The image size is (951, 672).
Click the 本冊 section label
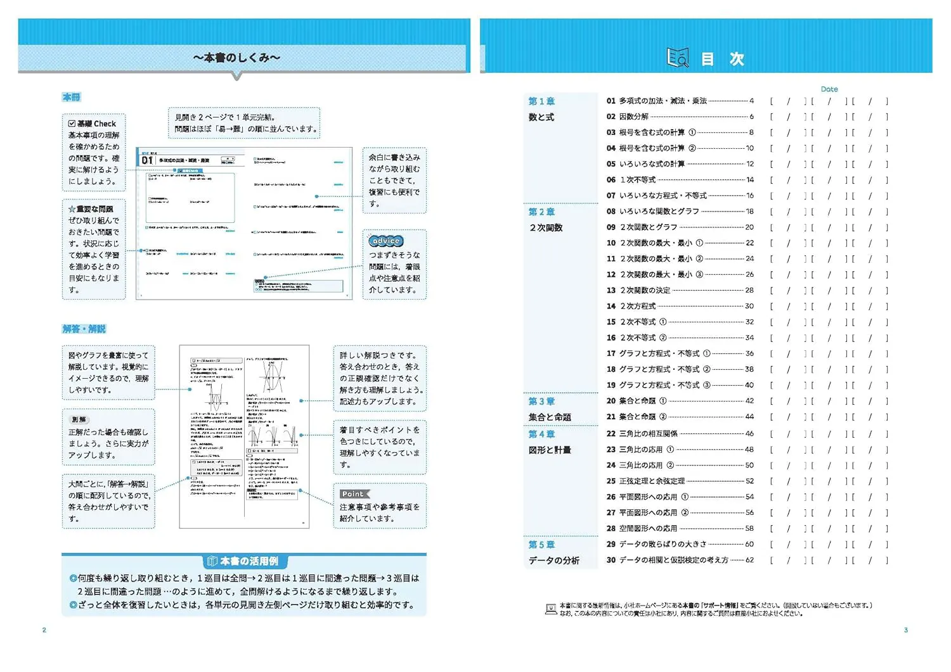pos(71,97)
